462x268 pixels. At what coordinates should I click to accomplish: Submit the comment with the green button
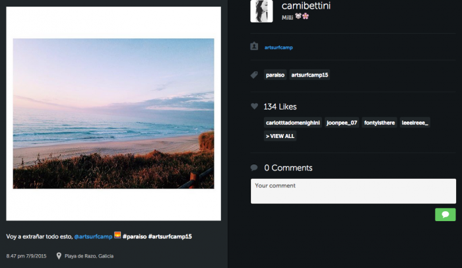point(445,215)
